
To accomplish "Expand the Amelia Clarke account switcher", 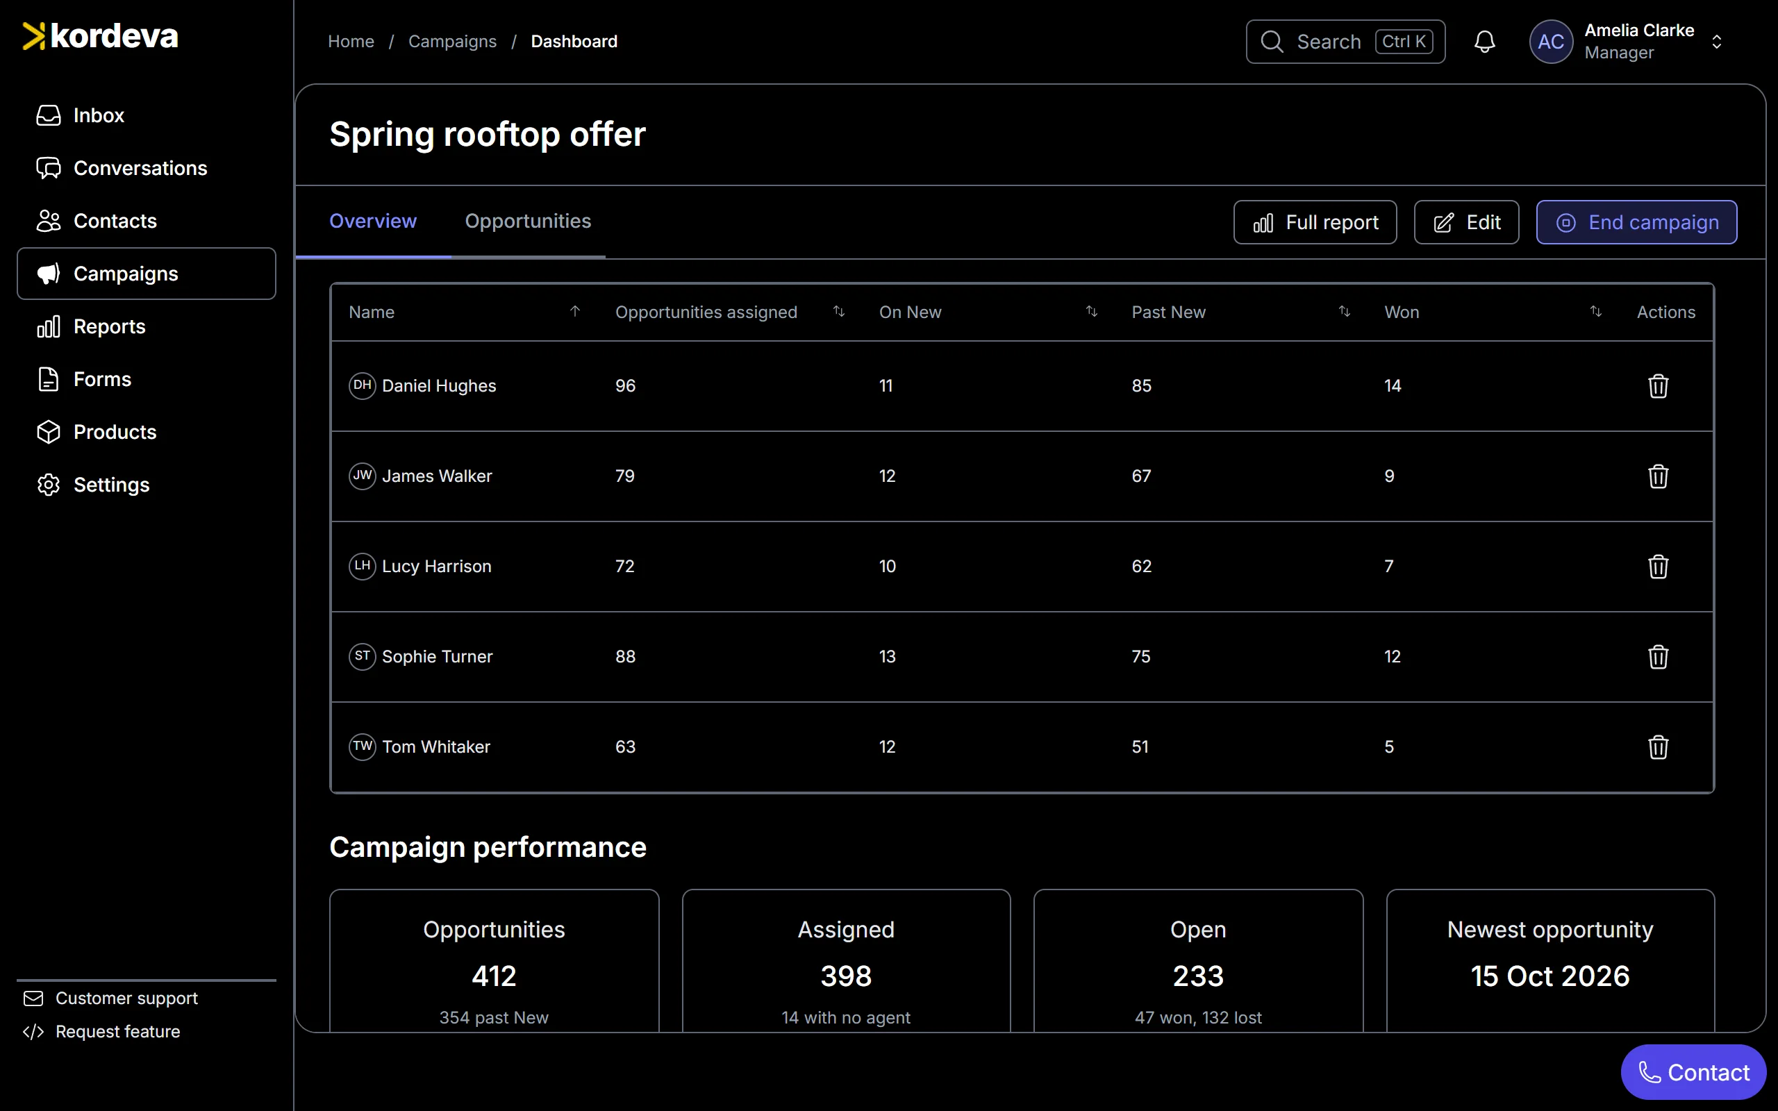I will (1716, 41).
